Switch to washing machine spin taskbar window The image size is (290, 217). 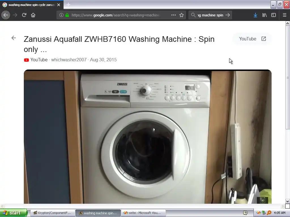click(x=98, y=213)
